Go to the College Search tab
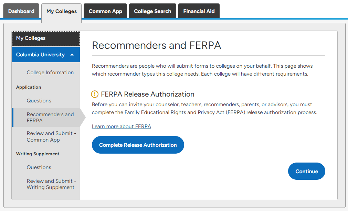The height and width of the screenshot is (211, 348). pos(153,11)
